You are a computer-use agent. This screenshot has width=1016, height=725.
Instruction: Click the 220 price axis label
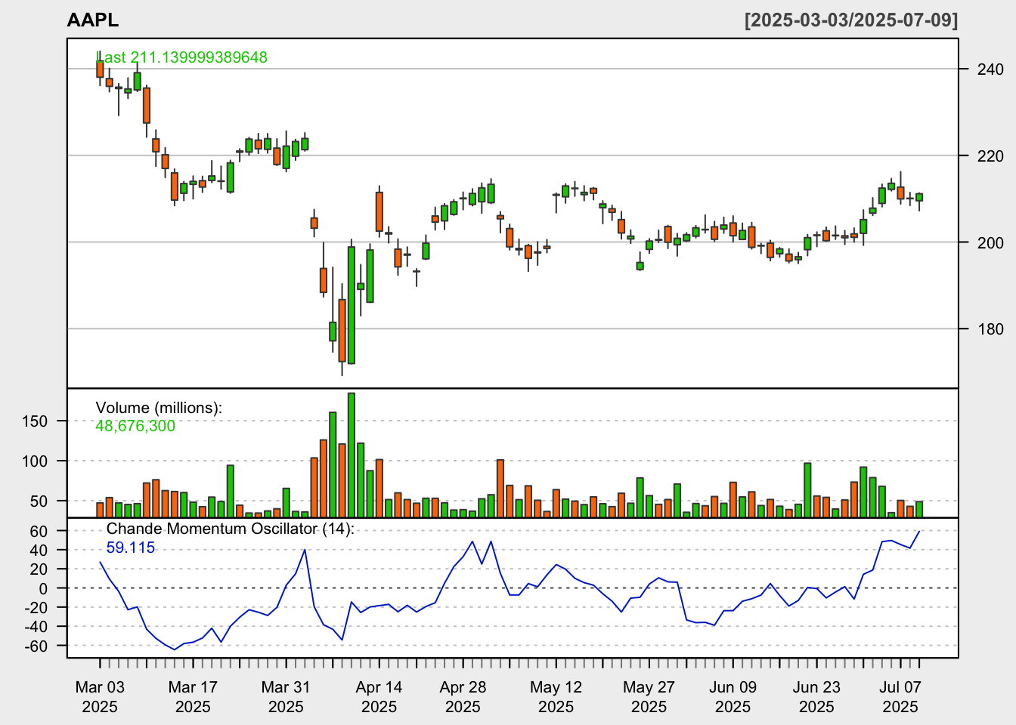991,156
